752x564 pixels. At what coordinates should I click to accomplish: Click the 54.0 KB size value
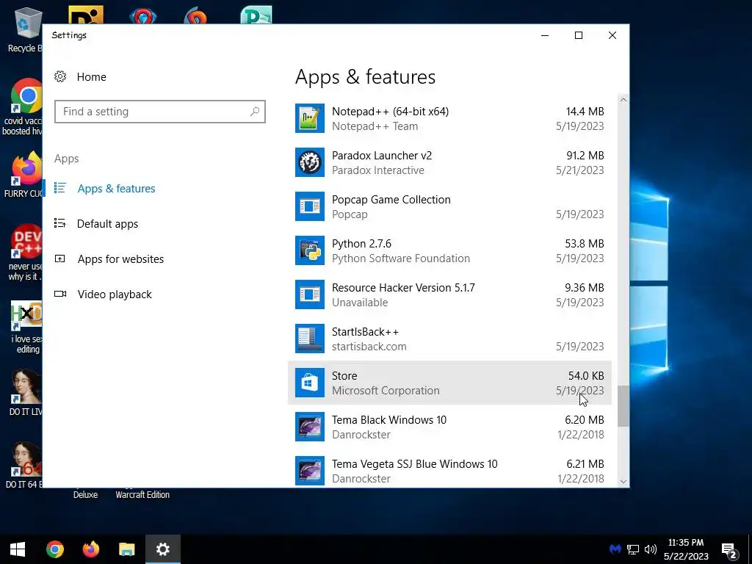586,376
